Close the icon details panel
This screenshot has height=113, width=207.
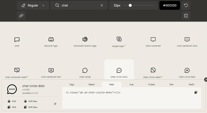pos(205,80)
